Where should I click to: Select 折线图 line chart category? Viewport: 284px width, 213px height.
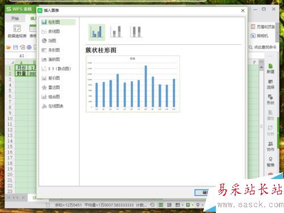[51, 31]
